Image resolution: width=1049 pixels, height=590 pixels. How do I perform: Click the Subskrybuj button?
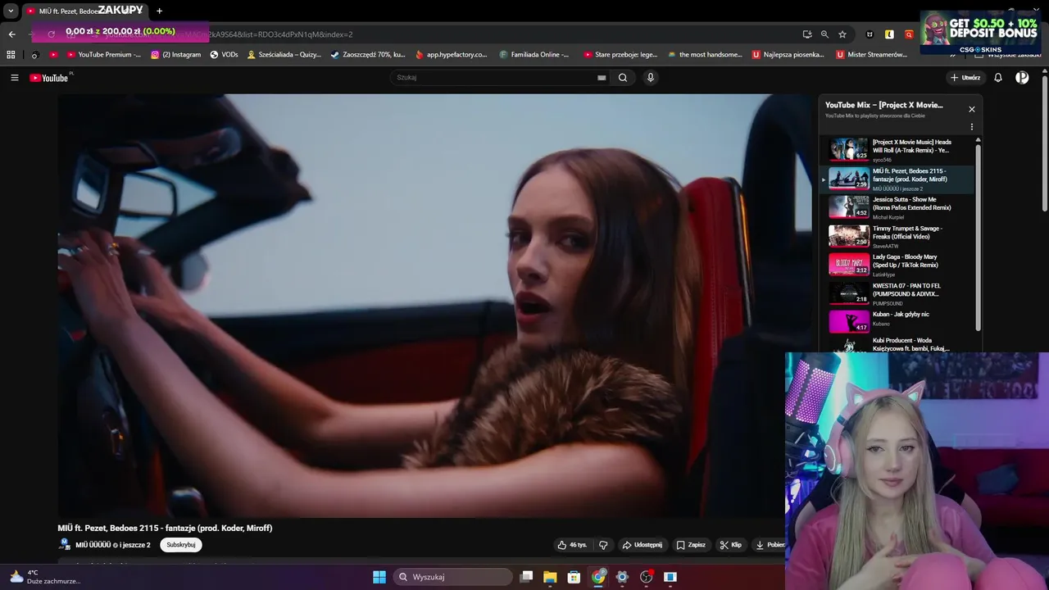coord(181,545)
